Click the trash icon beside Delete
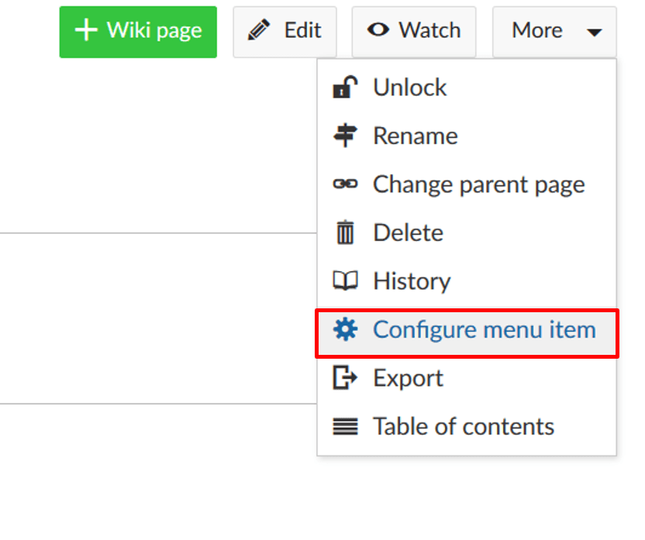Image resolution: width=645 pixels, height=540 pixels. tap(346, 232)
